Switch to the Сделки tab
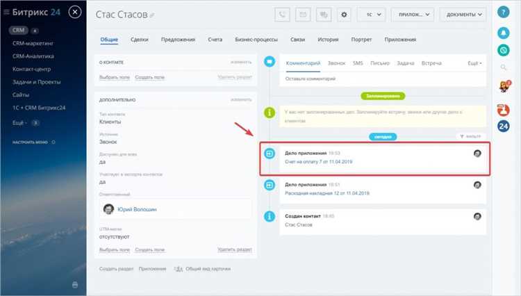Viewport: 521px width, 296px height. pos(139,40)
